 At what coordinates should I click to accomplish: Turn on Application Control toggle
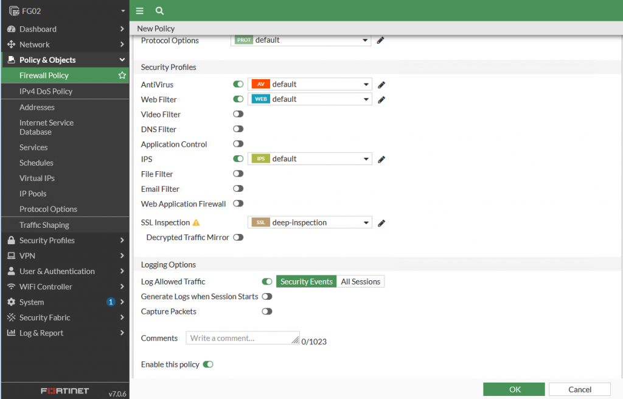(238, 144)
